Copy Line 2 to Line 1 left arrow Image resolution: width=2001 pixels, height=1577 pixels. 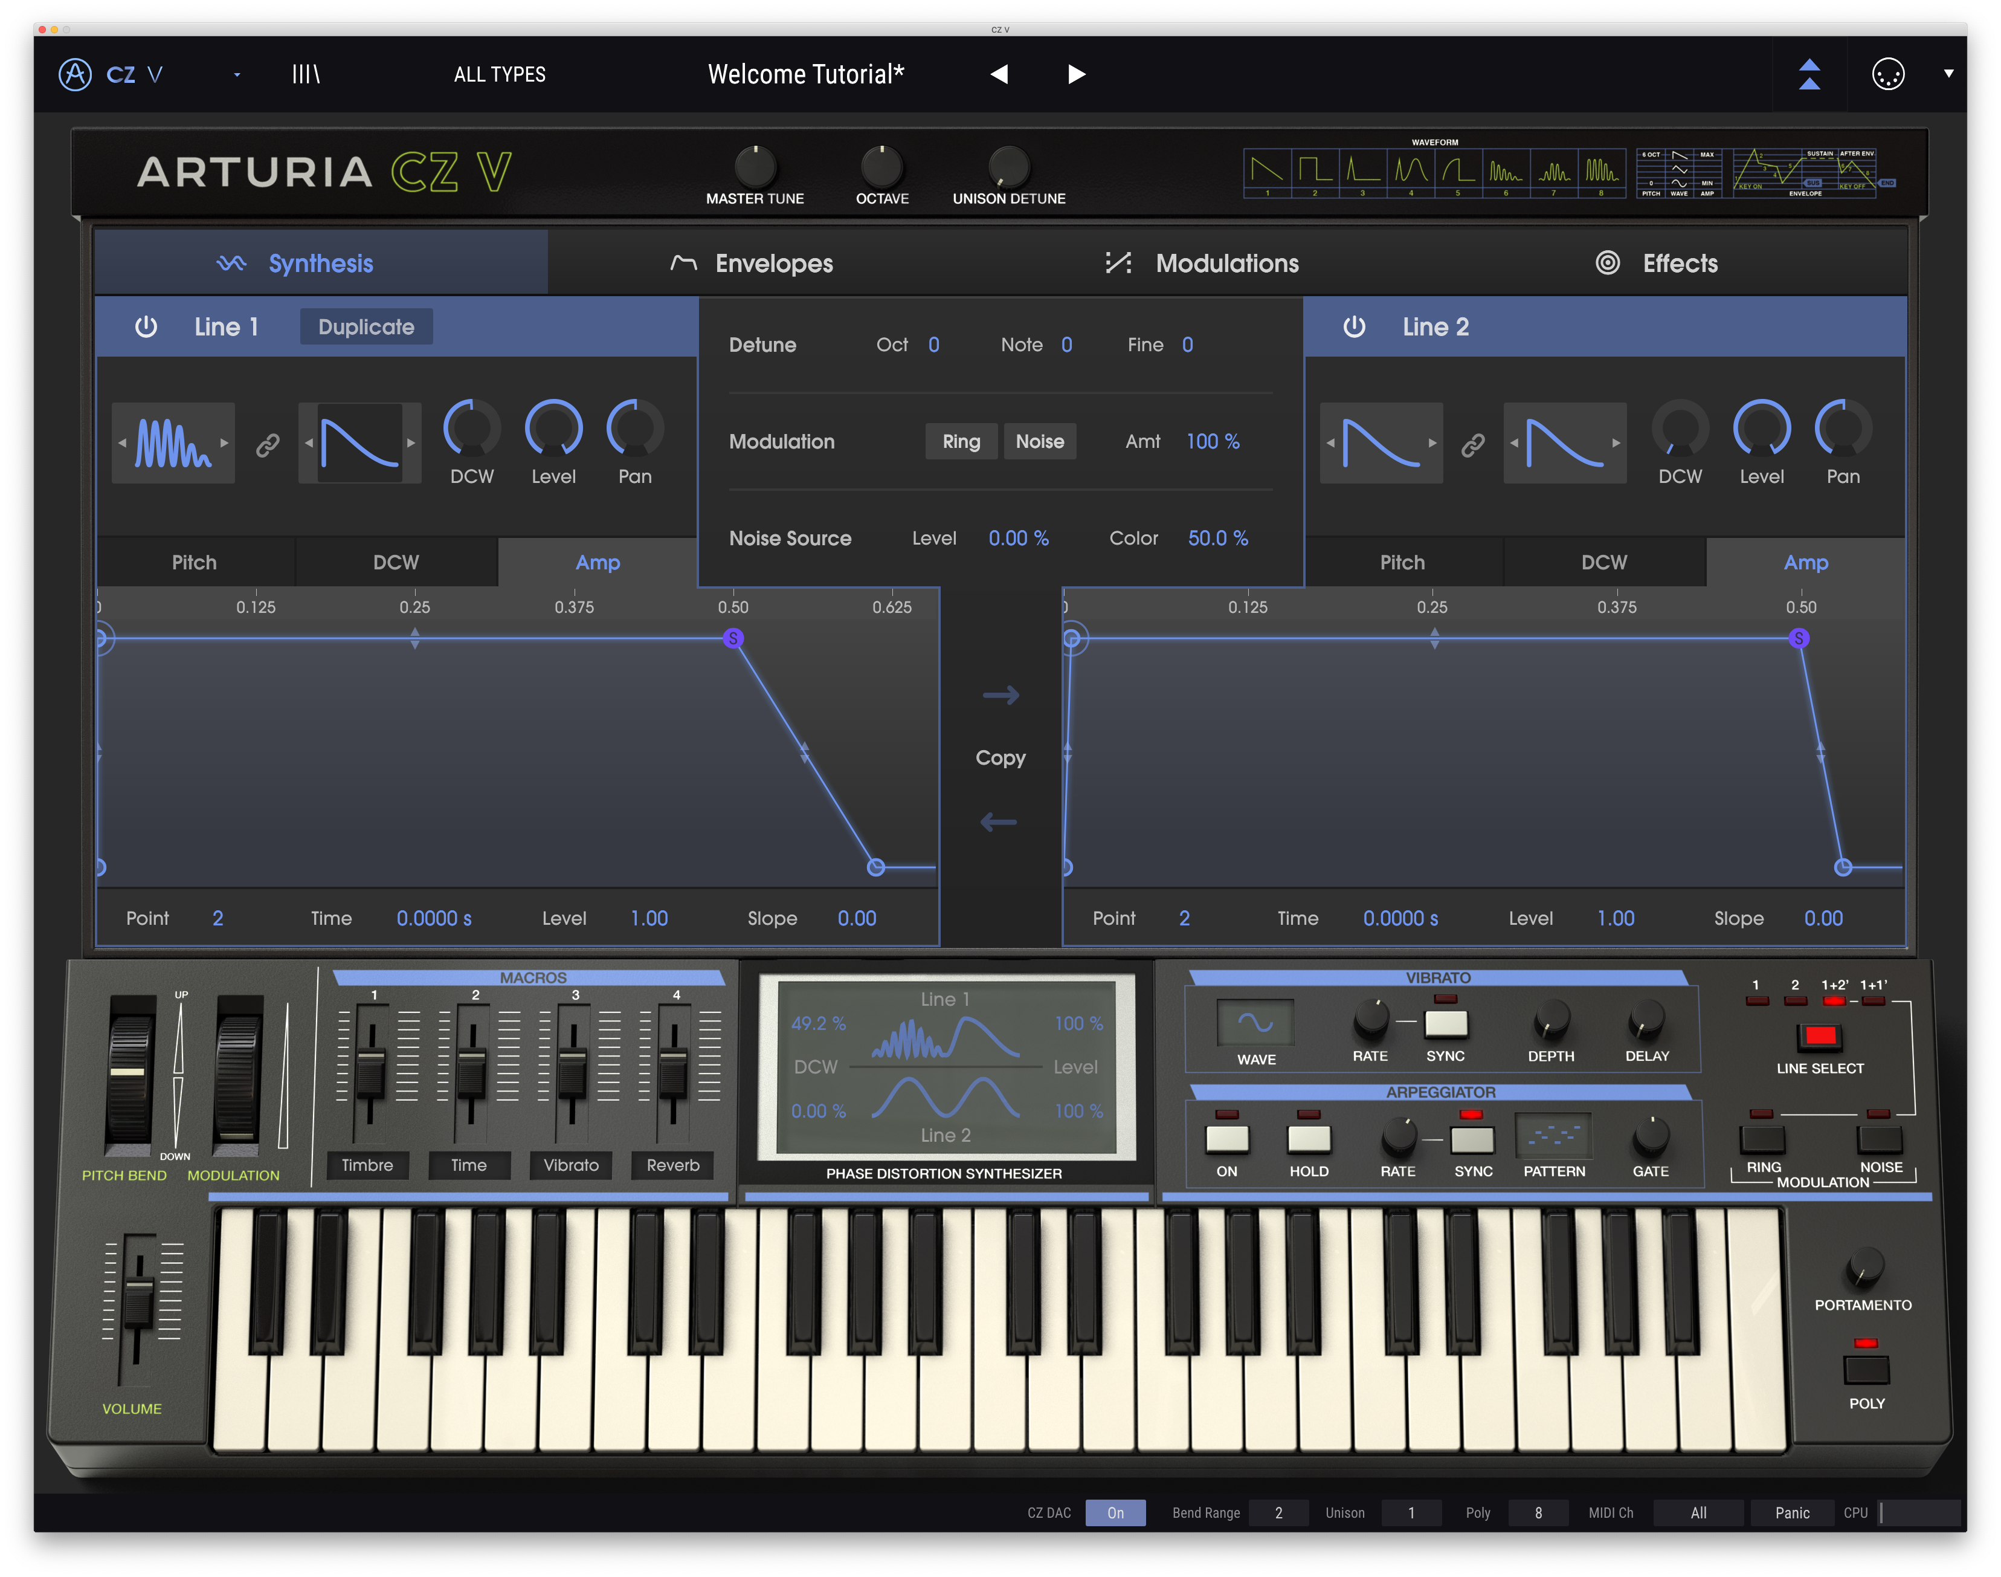pos(999,821)
